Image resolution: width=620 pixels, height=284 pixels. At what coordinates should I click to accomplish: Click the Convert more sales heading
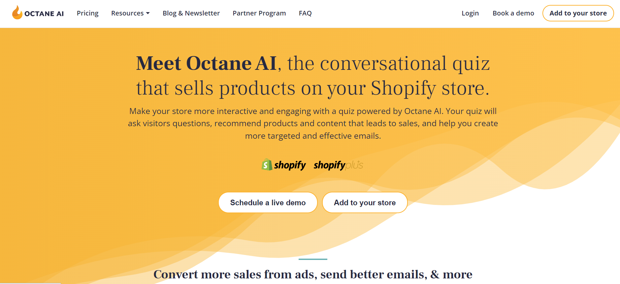coord(313,274)
